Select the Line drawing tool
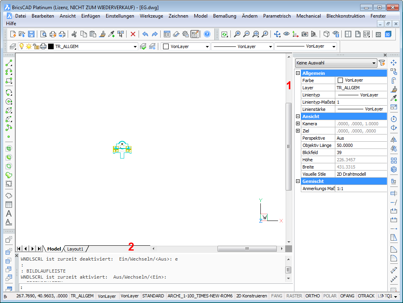The width and height of the screenshot is (403, 303). (x=9, y=63)
